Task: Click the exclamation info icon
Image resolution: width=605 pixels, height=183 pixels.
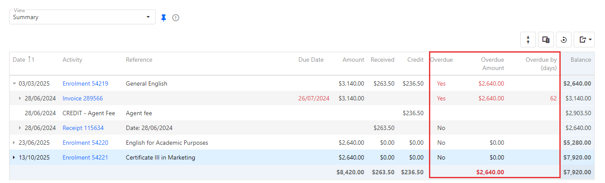Action: click(176, 18)
